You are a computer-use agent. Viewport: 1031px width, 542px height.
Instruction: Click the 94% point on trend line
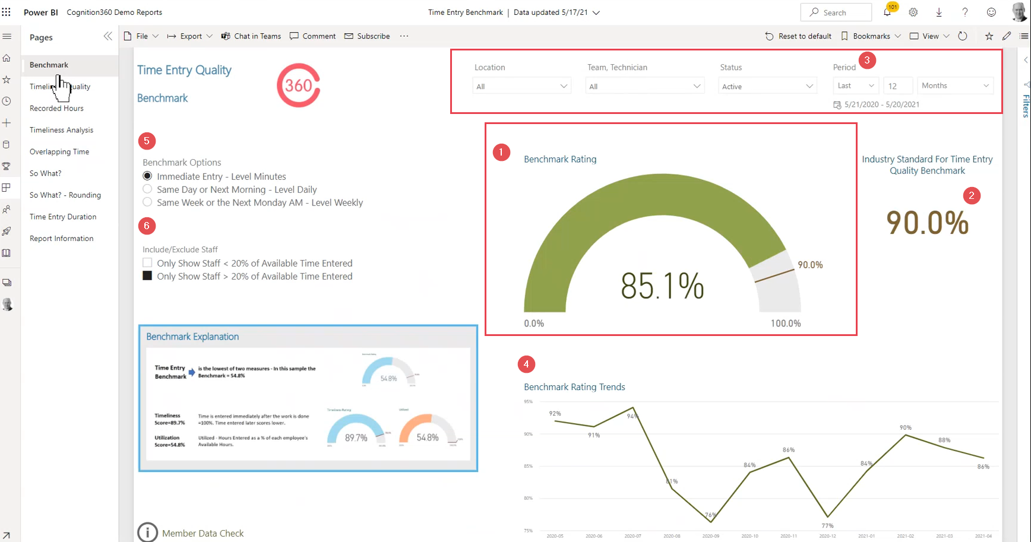pos(632,408)
